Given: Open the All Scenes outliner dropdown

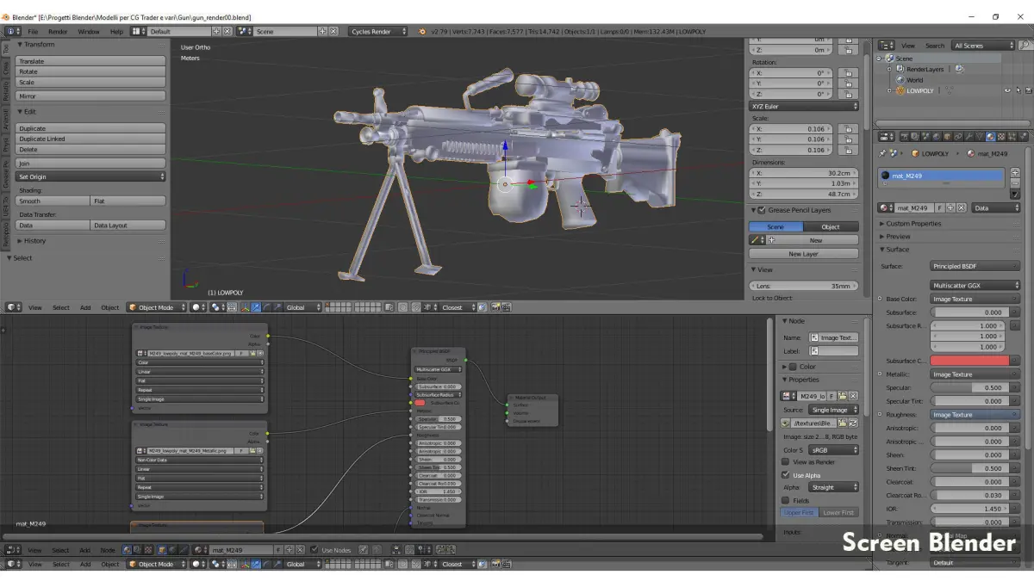Looking at the screenshot, I should point(983,46).
